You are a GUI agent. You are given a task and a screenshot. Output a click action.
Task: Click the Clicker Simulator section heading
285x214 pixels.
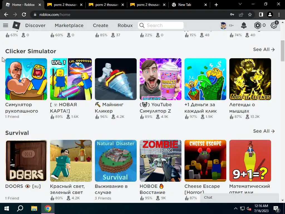coord(31,51)
